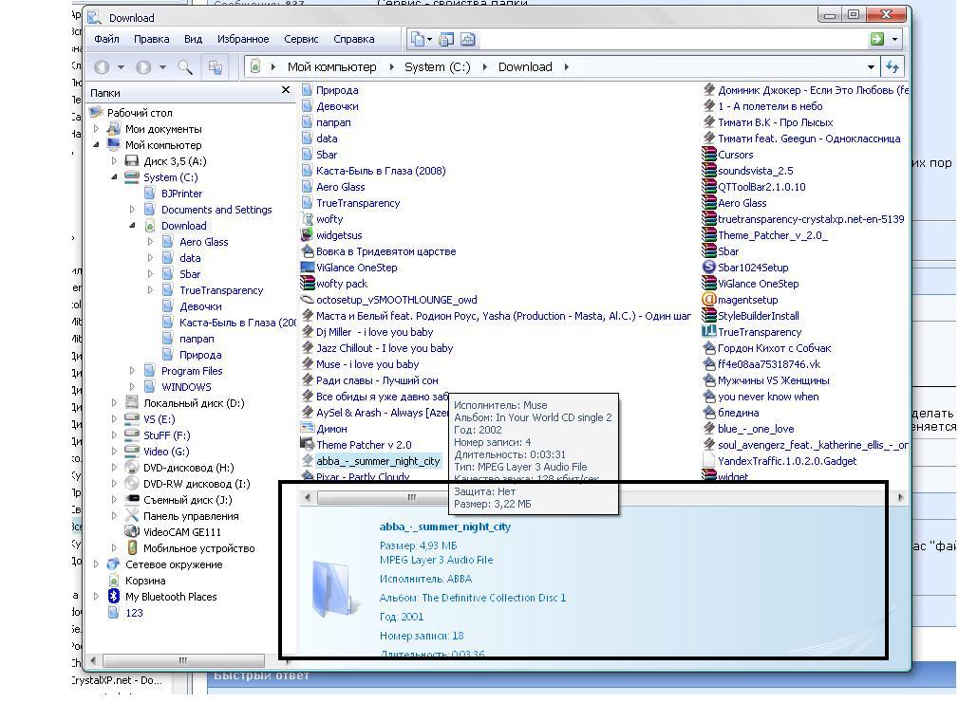Select the Корзина recycle bin icon
The width and height of the screenshot is (977, 721).
click(114, 581)
